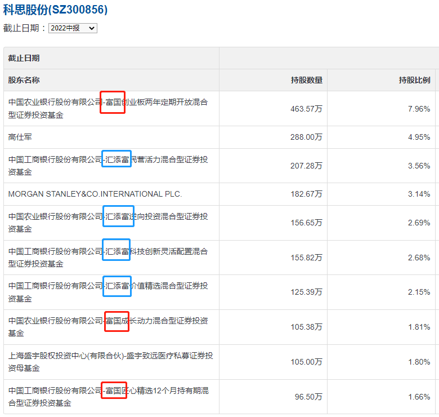Click the 105.38万 holding value
Viewport: 439px width, 417px height.
point(306,327)
